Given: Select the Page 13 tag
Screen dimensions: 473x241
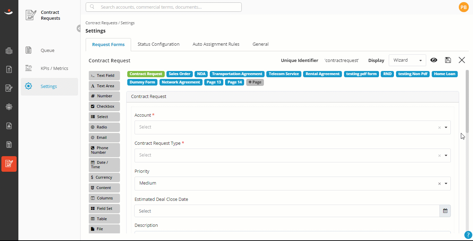Looking at the screenshot, I should 214,82.
